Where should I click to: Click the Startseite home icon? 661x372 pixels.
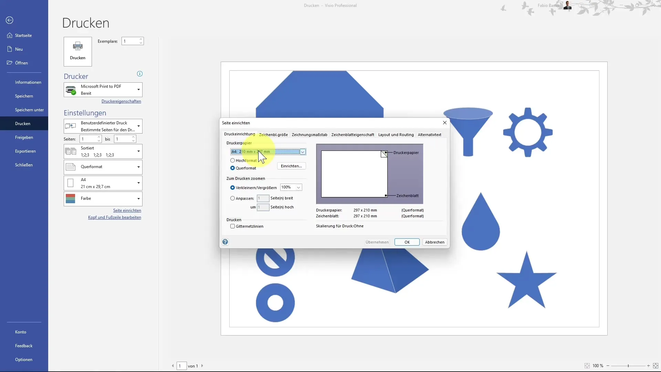click(x=10, y=35)
